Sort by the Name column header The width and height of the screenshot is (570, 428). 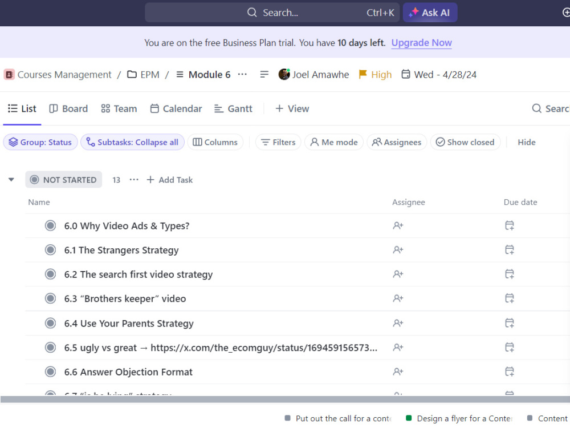[x=39, y=202]
